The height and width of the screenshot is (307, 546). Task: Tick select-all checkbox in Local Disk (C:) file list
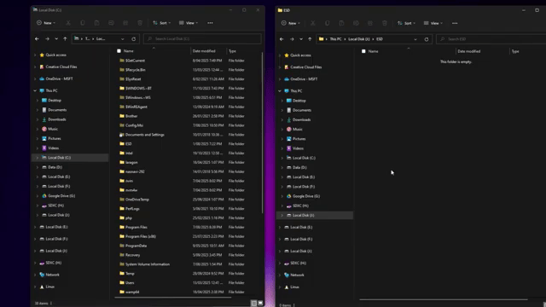[x=119, y=51]
